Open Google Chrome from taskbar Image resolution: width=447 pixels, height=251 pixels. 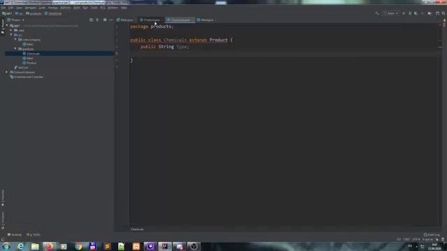78,246
